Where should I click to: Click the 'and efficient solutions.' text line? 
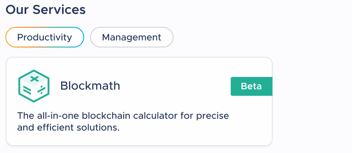[68, 128]
